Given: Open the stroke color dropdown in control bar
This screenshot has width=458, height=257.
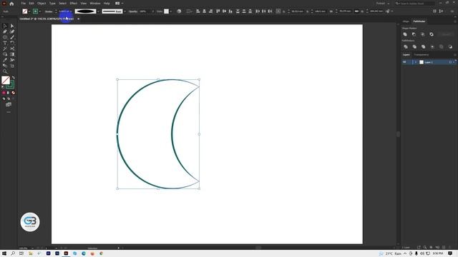Looking at the screenshot, I should click(x=40, y=11).
